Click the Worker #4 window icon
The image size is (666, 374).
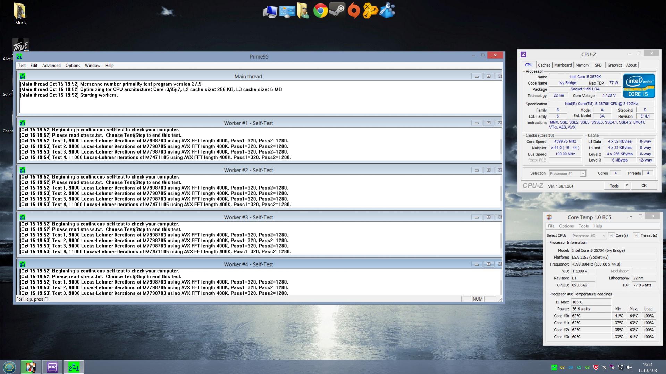coord(23,264)
